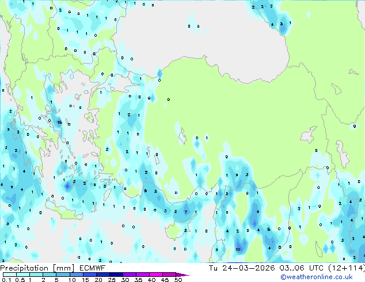The width and height of the screenshot is (365, 282).
Task: Pick the 10–15 mm blue legend swatch
Action: [77, 275]
